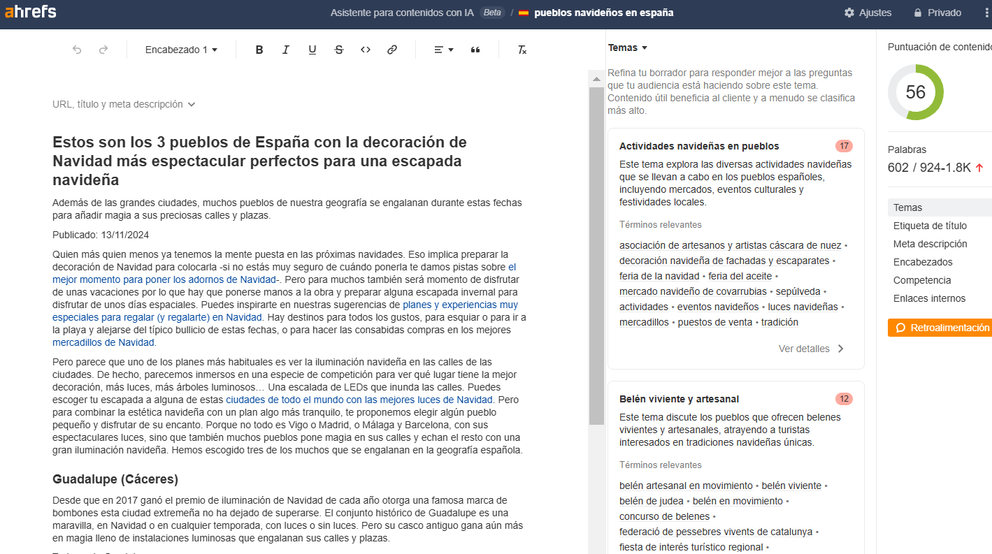This screenshot has width=992, height=554.
Task: Switch to the Encabezados section
Action: [x=923, y=262]
